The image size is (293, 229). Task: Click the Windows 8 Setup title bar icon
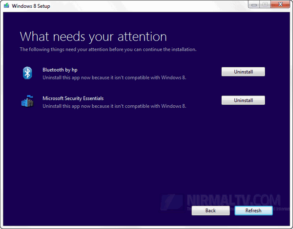pos(6,5)
